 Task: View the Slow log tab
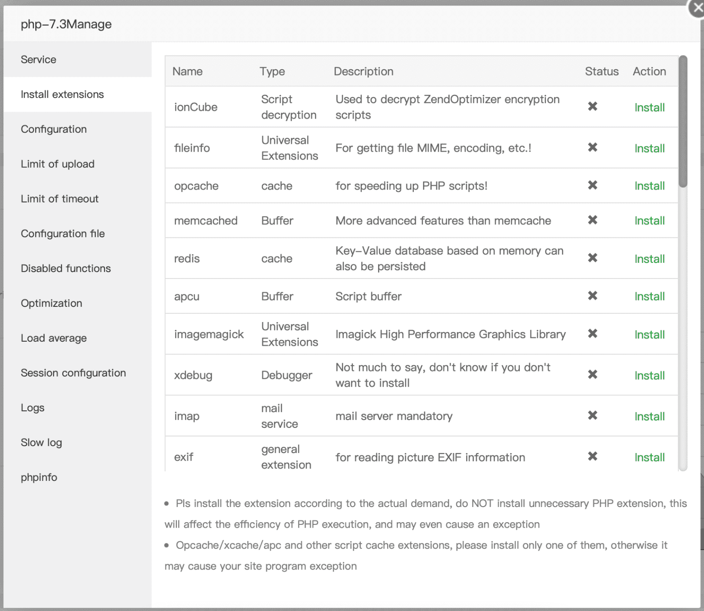pos(41,442)
